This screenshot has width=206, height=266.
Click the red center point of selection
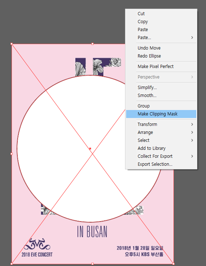[90, 149]
